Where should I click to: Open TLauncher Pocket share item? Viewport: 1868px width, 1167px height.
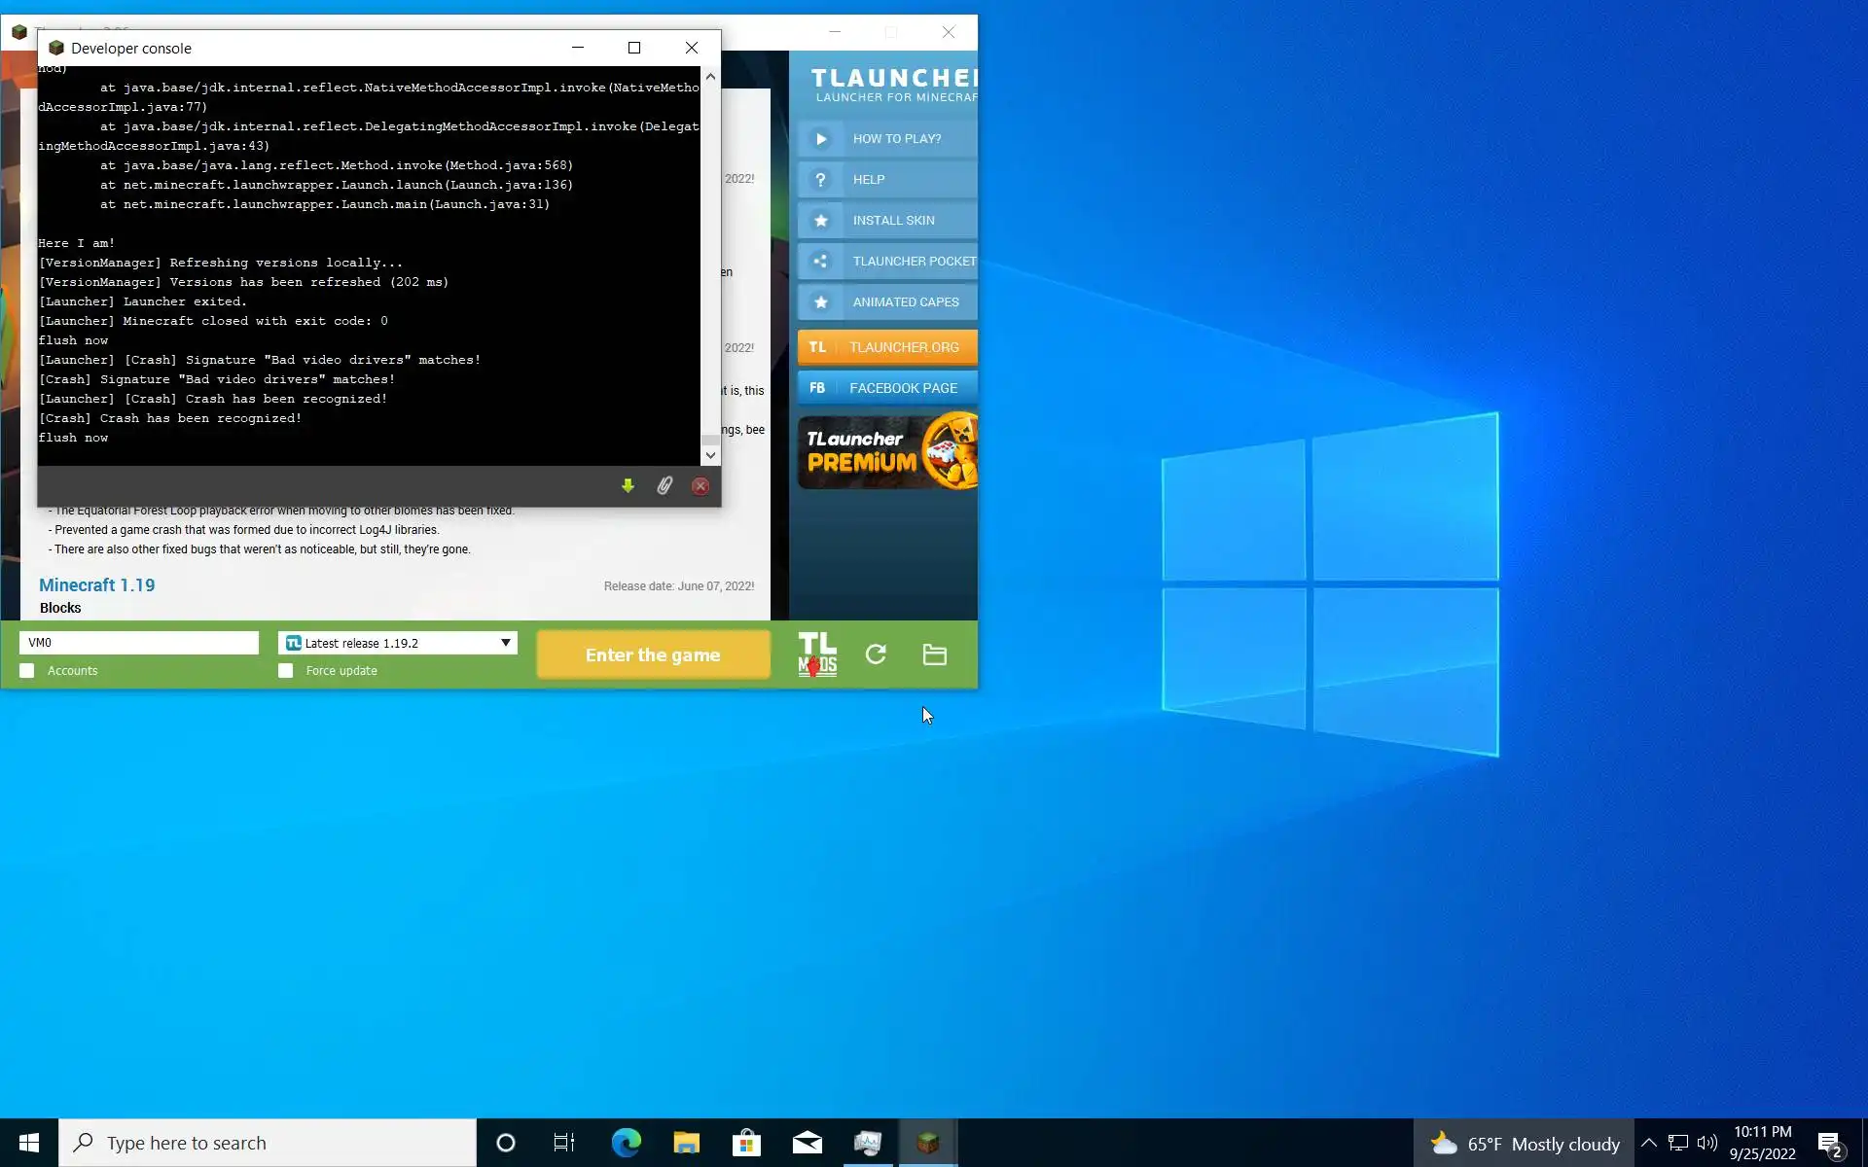[x=887, y=261]
